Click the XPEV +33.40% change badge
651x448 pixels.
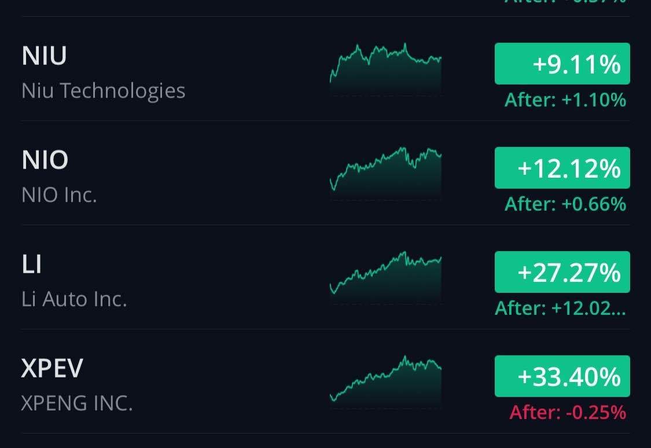point(562,376)
